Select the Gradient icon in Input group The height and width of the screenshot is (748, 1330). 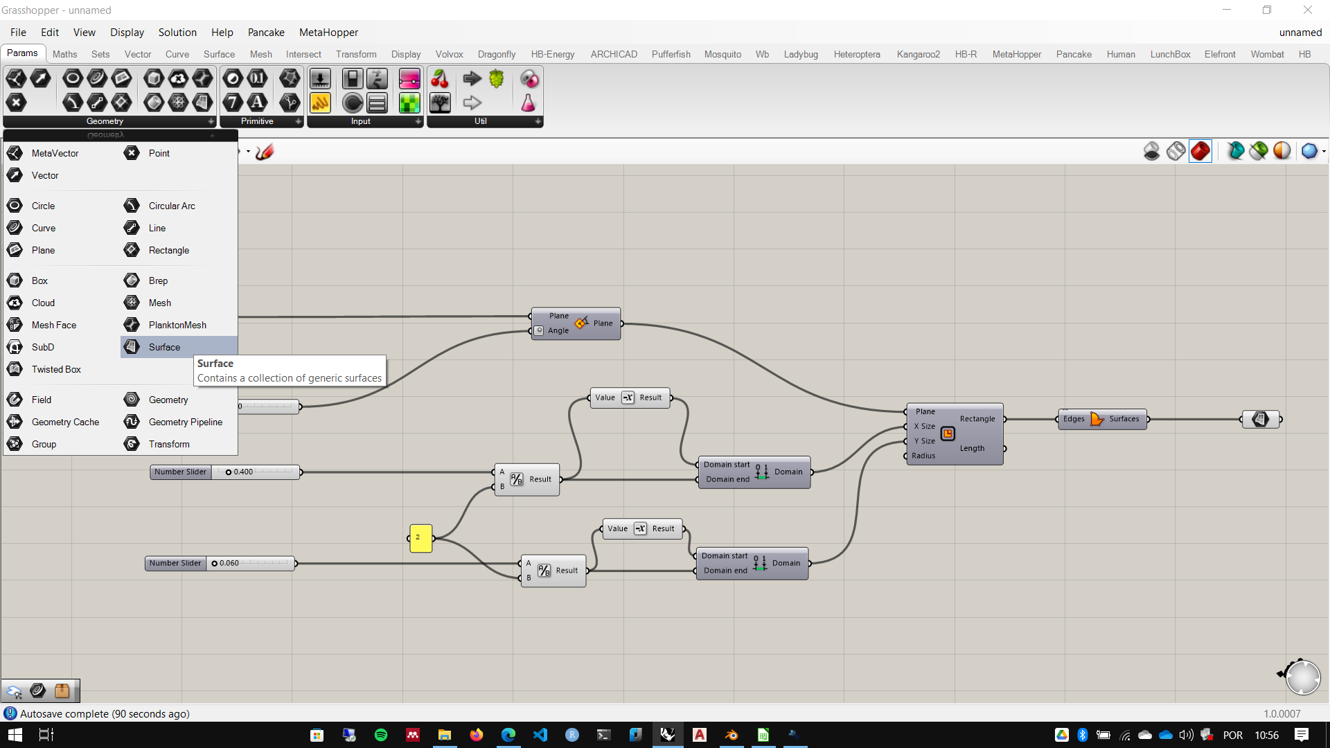(x=409, y=78)
